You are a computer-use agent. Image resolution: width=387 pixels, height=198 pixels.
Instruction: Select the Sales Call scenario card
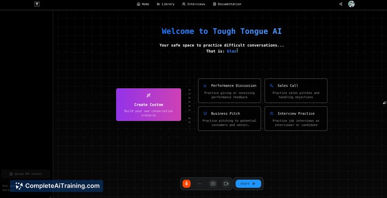point(296,90)
